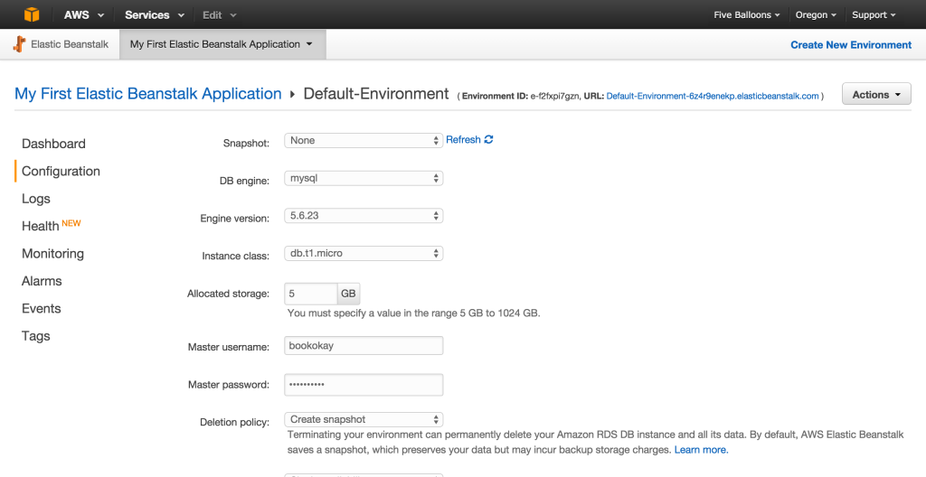Click the Master password field
The height and width of the screenshot is (477, 926).
(x=364, y=384)
